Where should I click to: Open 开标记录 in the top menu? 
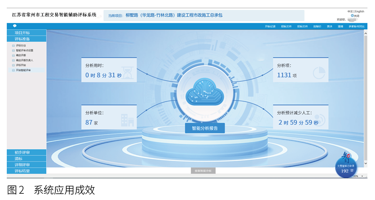(x=270, y=26)
